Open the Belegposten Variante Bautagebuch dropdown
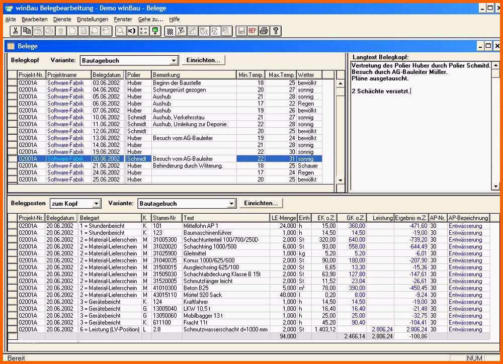The width and height of the screenshot is (503, 364). click(231, 204)
